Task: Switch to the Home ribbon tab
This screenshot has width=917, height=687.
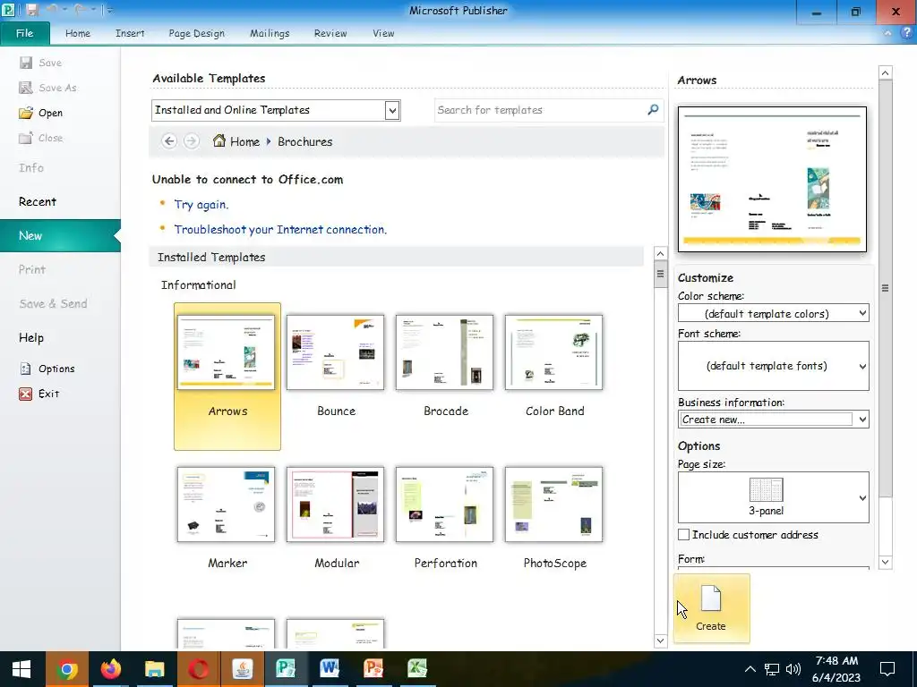Action: (x=78, y=33)
